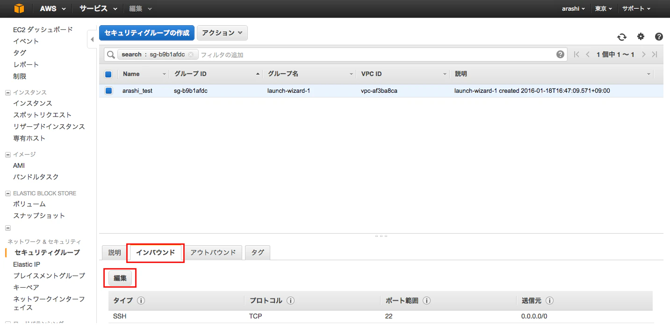The height and width of the screenshot is (325, 670).
Task: Open キーペア in the sidebar
Action: coord(26,287)
